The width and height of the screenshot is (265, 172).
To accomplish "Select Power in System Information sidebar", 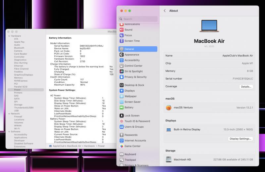I will pos(26,90).
